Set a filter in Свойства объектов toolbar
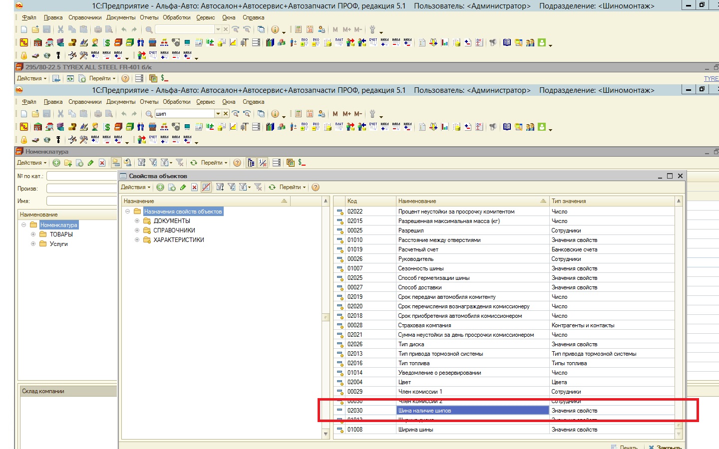Image resolution: width=719 pixels, height=449 pixels. click(x=220, y=187)
